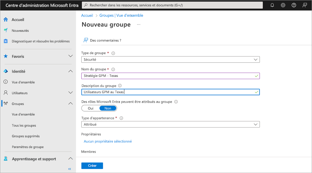Click the search magnifier icon

(x=86, y=5)
